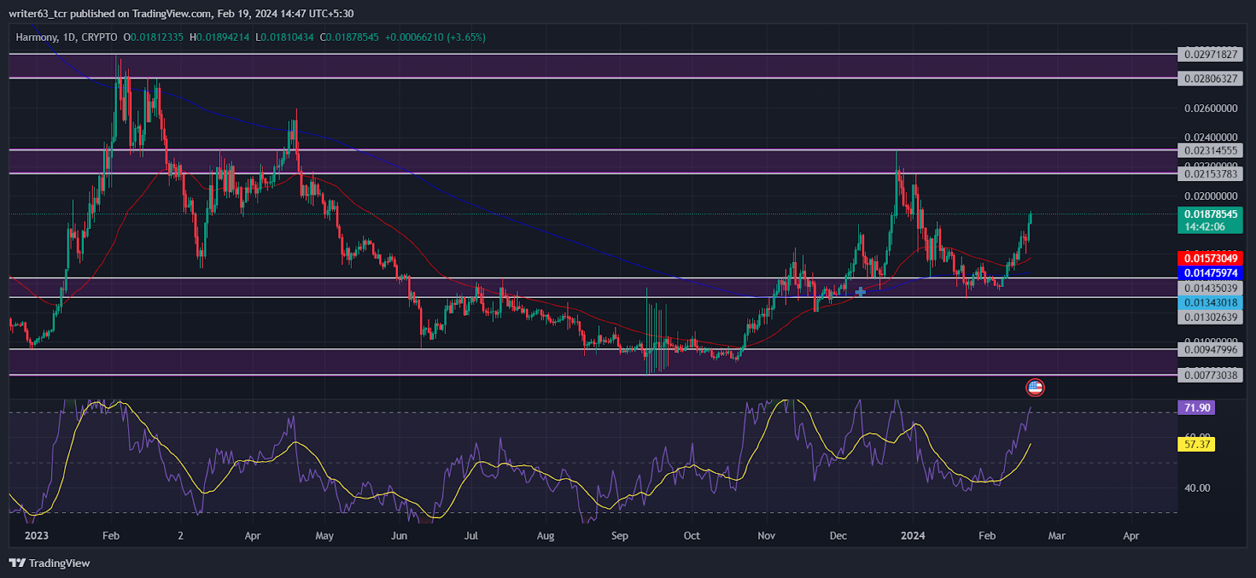1256x578 pixels.
Task: Select the high value 0.01894214
Action: click(x=223, y=37)
